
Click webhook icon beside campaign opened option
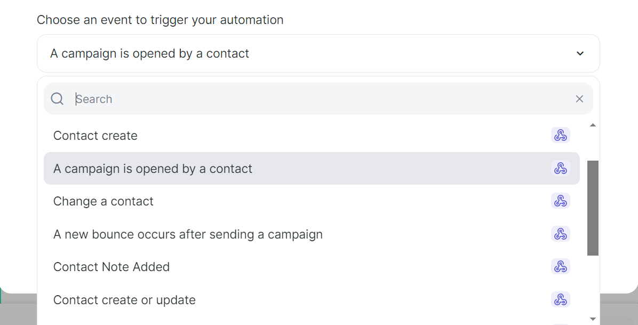[x=560, y=168]
